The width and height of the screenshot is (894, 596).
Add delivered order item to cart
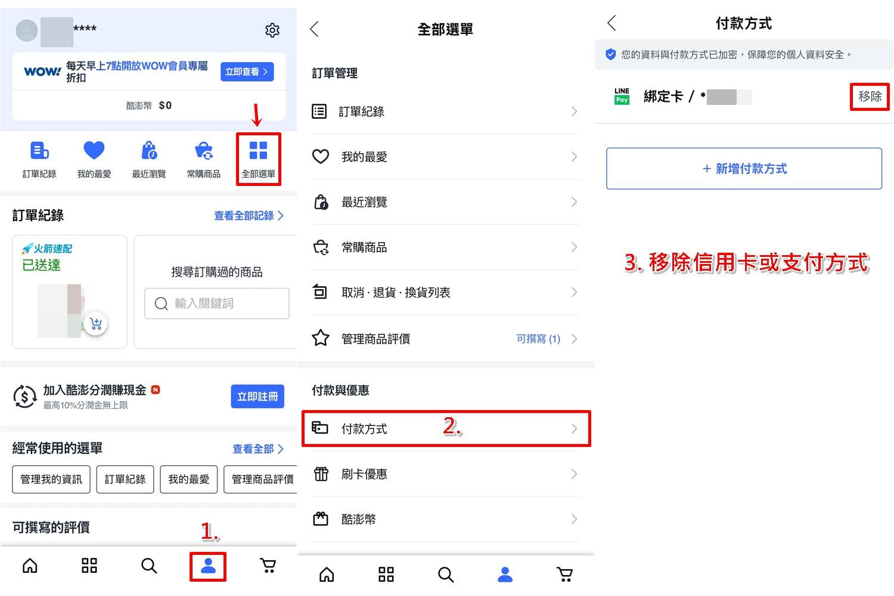[95, 324]
